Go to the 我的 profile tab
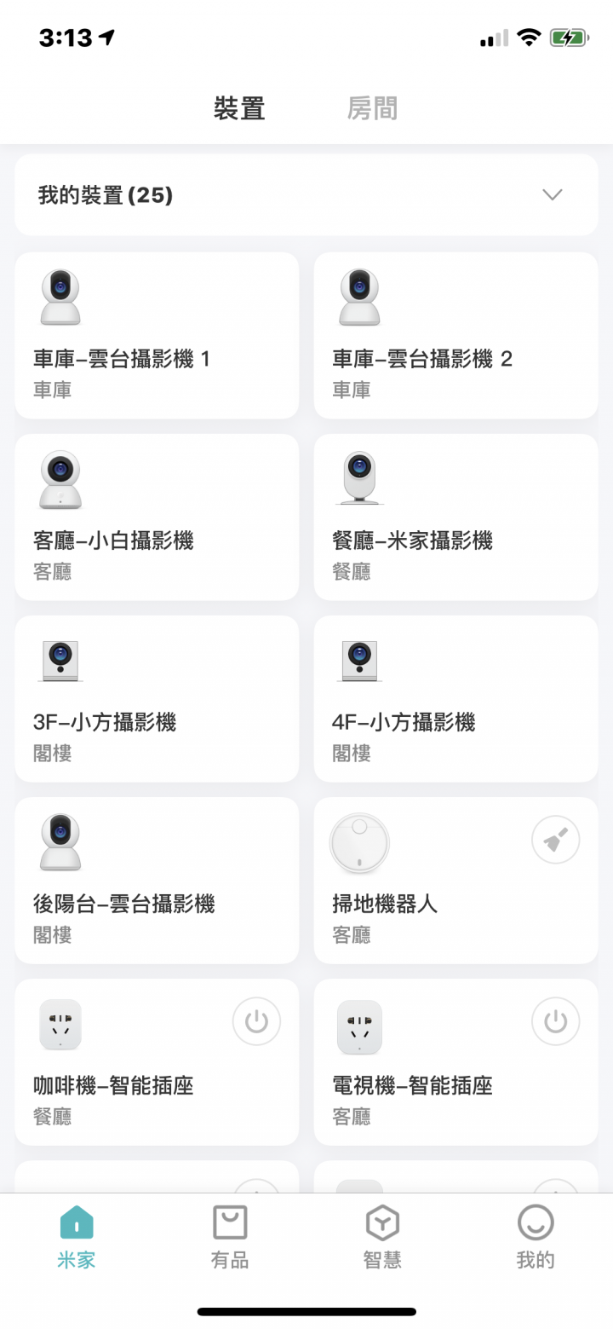The image size is (613, 1329). (x=536, y=1237)
